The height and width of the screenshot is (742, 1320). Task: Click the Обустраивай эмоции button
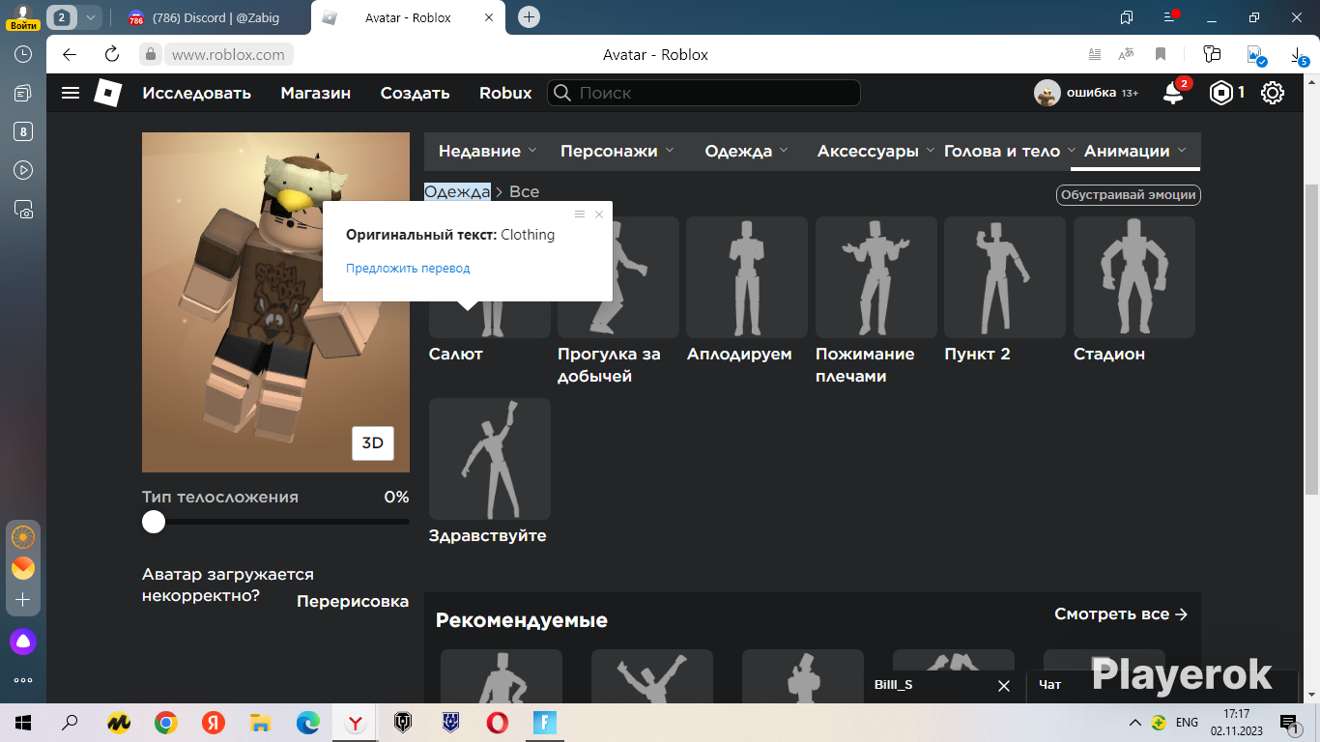click(1129, 195)
